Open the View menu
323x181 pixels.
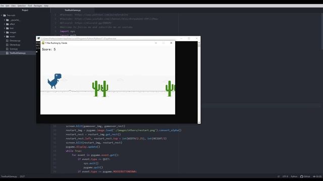tap(14, 6)
